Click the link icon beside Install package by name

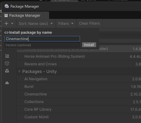click(6, 33)
